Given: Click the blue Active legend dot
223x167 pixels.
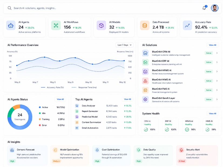Looking at the screenshot, I should coord(40,107).
